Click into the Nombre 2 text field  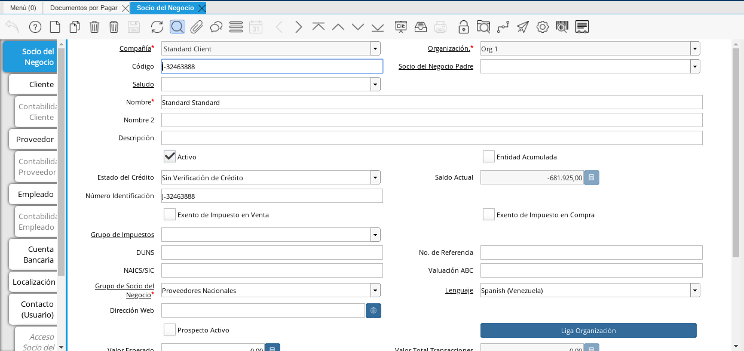(x=431, y=120)
